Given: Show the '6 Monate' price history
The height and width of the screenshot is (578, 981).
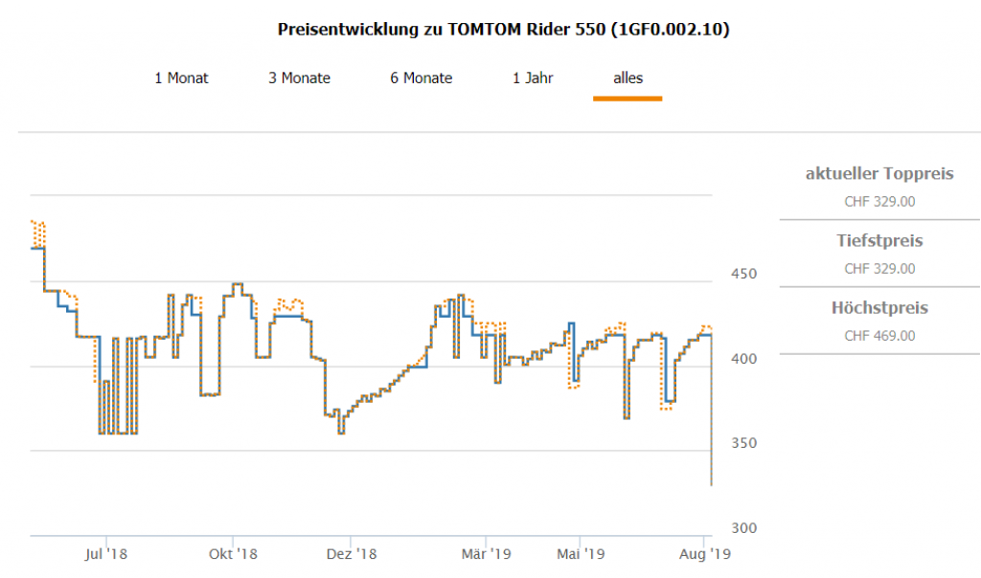Looking at the screenshot, I should [x=421, y=78].
